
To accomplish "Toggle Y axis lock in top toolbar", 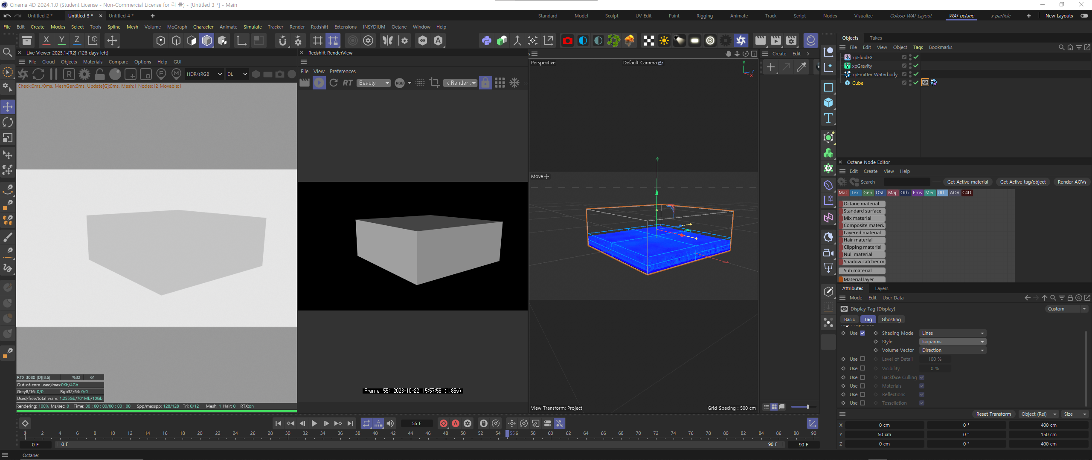I will click(61, 40).
